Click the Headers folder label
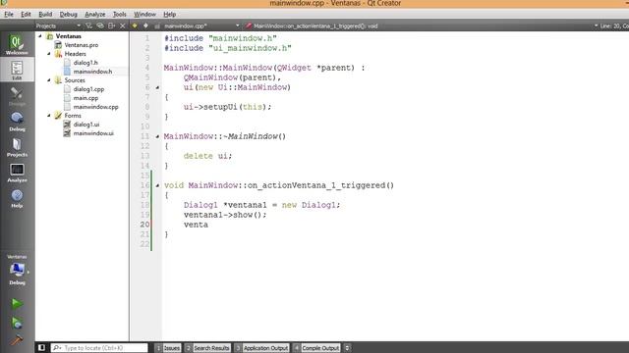629x353 pixels. pos(76,54)
